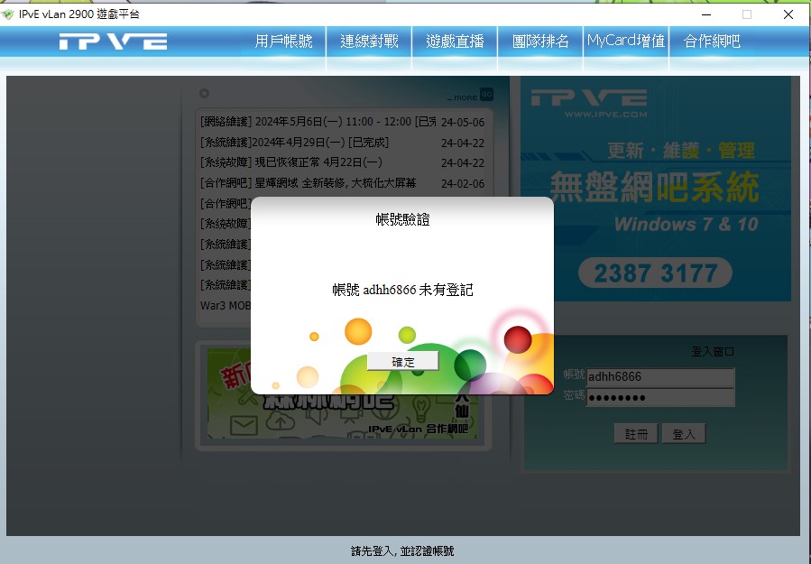Click the 登入 button
The width and height of the screenshot is (811, 564).
(684, 434)
